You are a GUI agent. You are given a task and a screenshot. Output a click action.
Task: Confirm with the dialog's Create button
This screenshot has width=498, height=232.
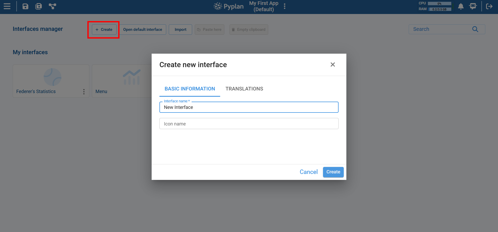(333, 172)
